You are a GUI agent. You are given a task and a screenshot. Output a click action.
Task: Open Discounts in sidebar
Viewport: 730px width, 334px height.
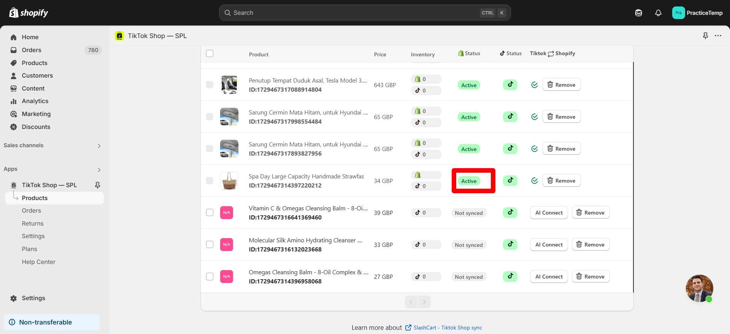(36, 127)
